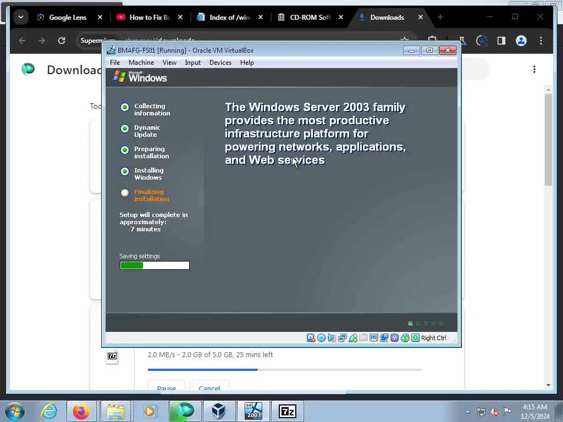The width and height of the screenshot is (563, 422).
Task: Click the audio status icon in VirtualBox
Action: coord(332,338)
